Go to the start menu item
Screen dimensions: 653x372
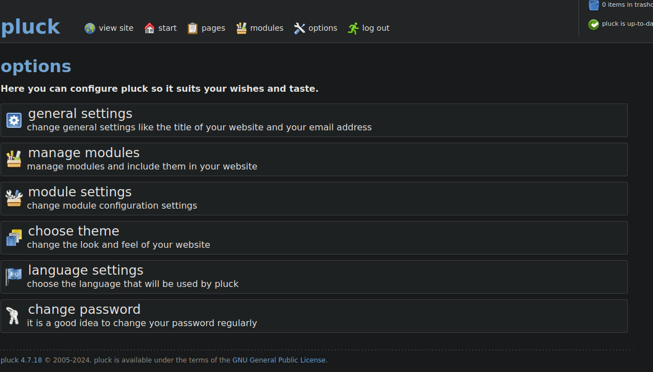tap(167, 29)
